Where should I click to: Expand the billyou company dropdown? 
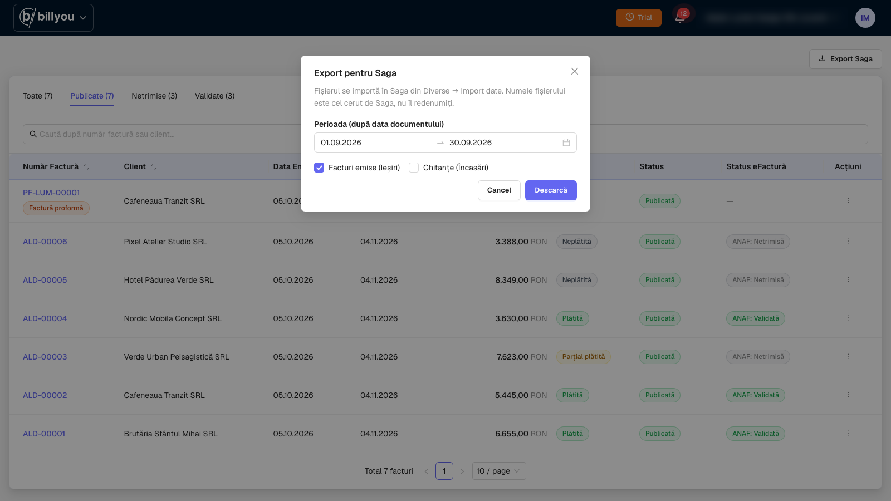click(53, 18)
